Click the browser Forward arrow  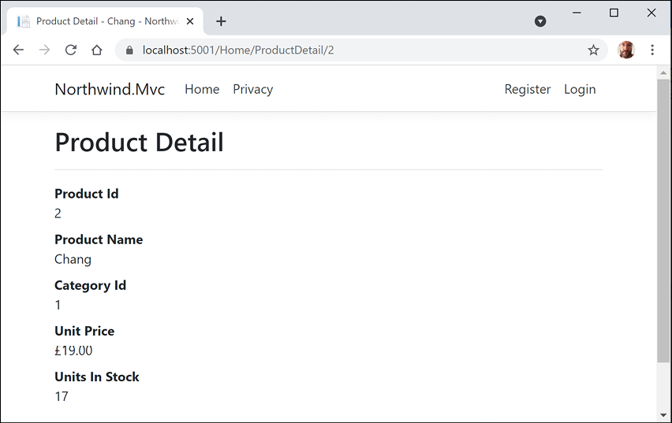coord(44,50)
